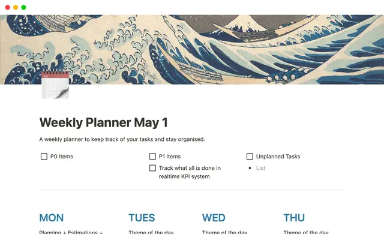Screen dimensions: 384x240
Task: Click Planning + Estimations text under MON
Action: click(71, 233)
